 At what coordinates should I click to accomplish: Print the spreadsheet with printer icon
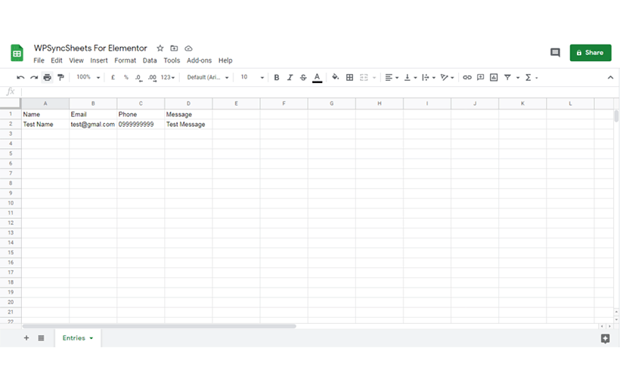pyautogui.click(x=47, y=78)
